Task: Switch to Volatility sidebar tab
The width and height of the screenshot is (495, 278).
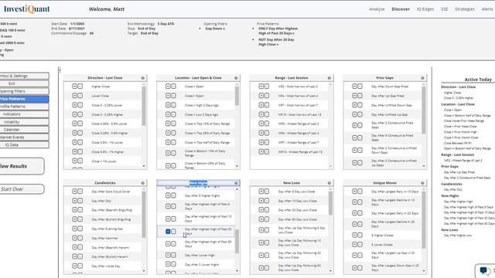Action: coord(24,122)
